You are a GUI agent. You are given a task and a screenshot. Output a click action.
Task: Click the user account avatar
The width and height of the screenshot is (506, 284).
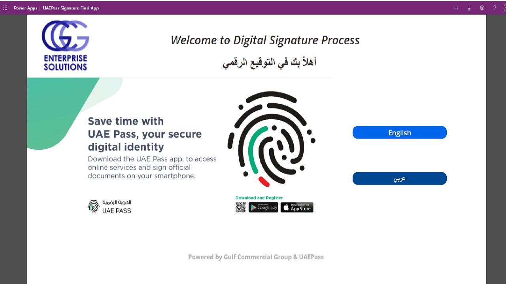tap(504, 8)
